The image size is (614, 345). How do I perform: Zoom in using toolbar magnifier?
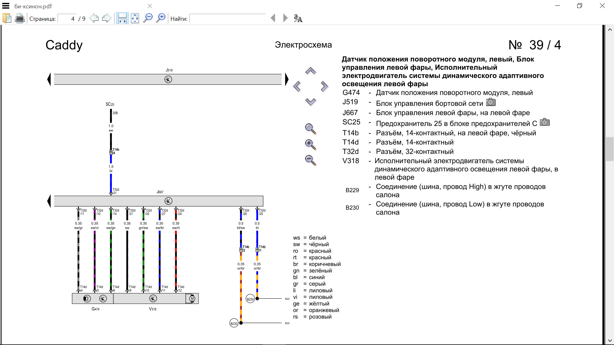click(161, 18)
